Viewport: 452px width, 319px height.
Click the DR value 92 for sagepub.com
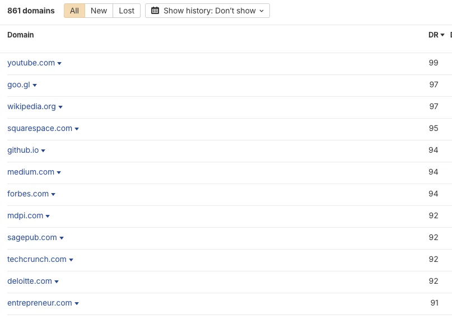[x=434, y=237]
